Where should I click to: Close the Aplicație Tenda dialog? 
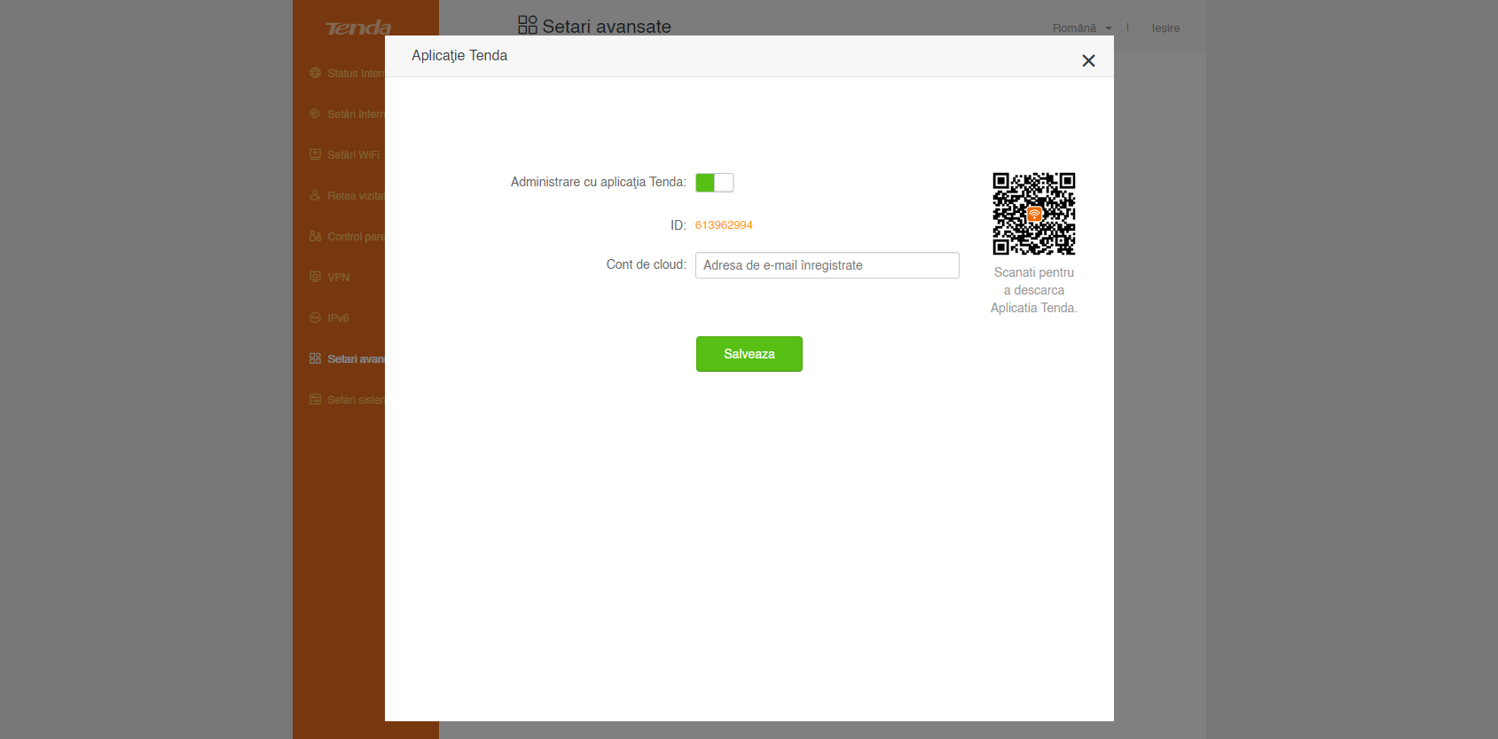tap(1088, 60)
